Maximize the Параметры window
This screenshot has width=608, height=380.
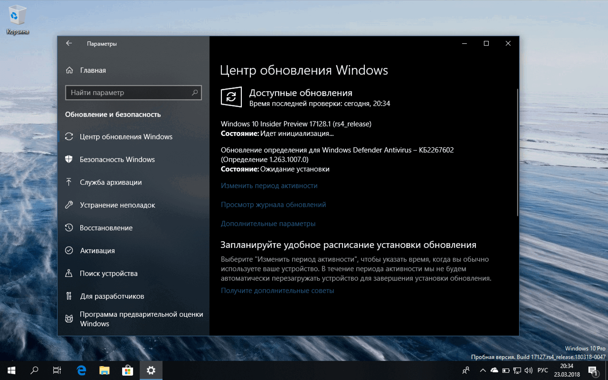[486, 43]
